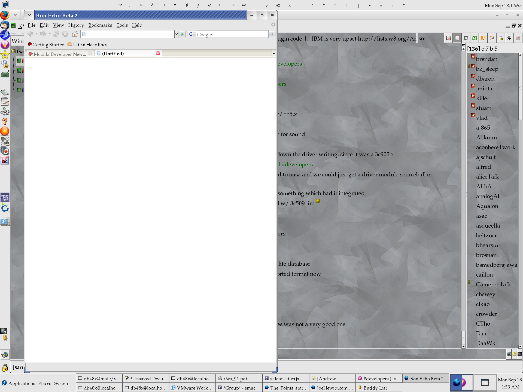Click the 'M' channel modes icon
Viewport: 523px width, 392px height.
tap(492, 38)
